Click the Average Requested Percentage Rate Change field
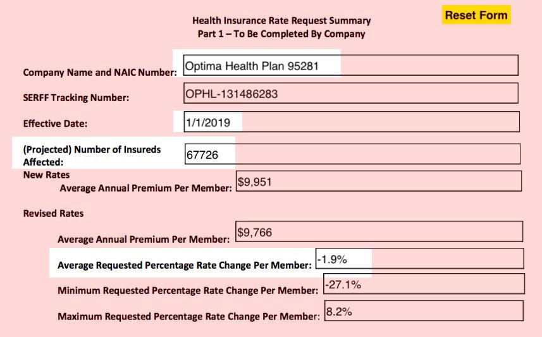The height and width of the screenshot is (337, 542). pos(418,259)
